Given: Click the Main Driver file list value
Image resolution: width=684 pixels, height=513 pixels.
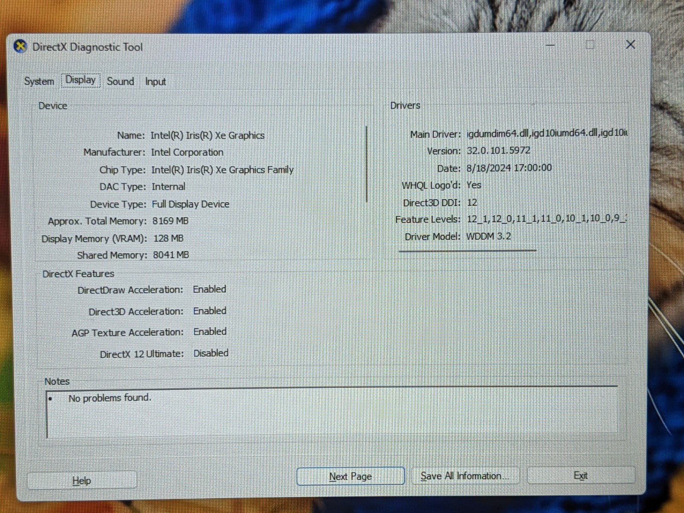Looking at the screenshot, I should 546,133.
